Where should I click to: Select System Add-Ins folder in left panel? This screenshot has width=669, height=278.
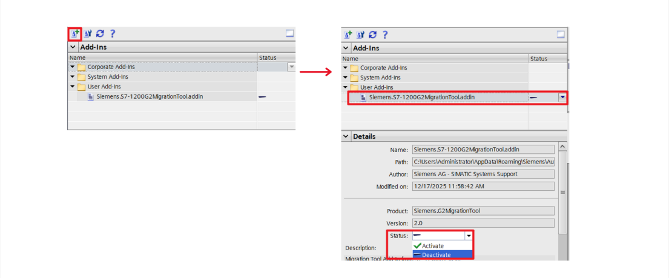pyautogui.click(x=108, y=77)
